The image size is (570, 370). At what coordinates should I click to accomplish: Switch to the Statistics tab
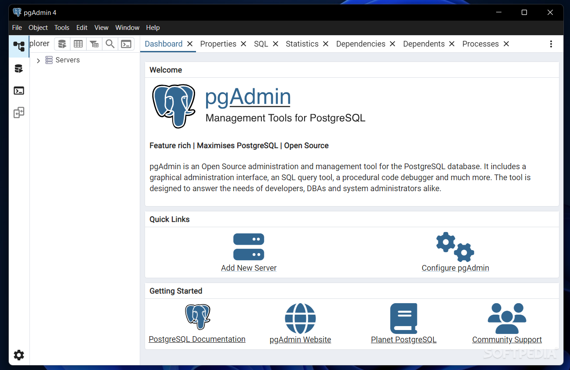tap(302, 44)
